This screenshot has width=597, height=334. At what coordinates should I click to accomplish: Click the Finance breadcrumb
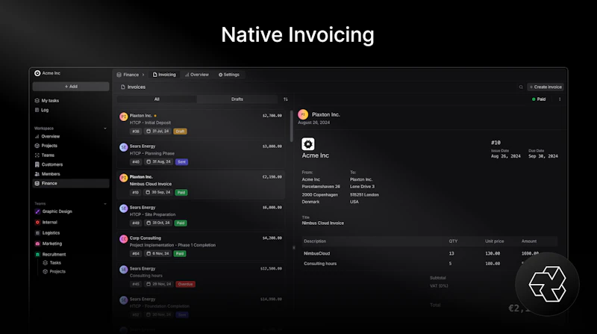[x=128, y=75]
